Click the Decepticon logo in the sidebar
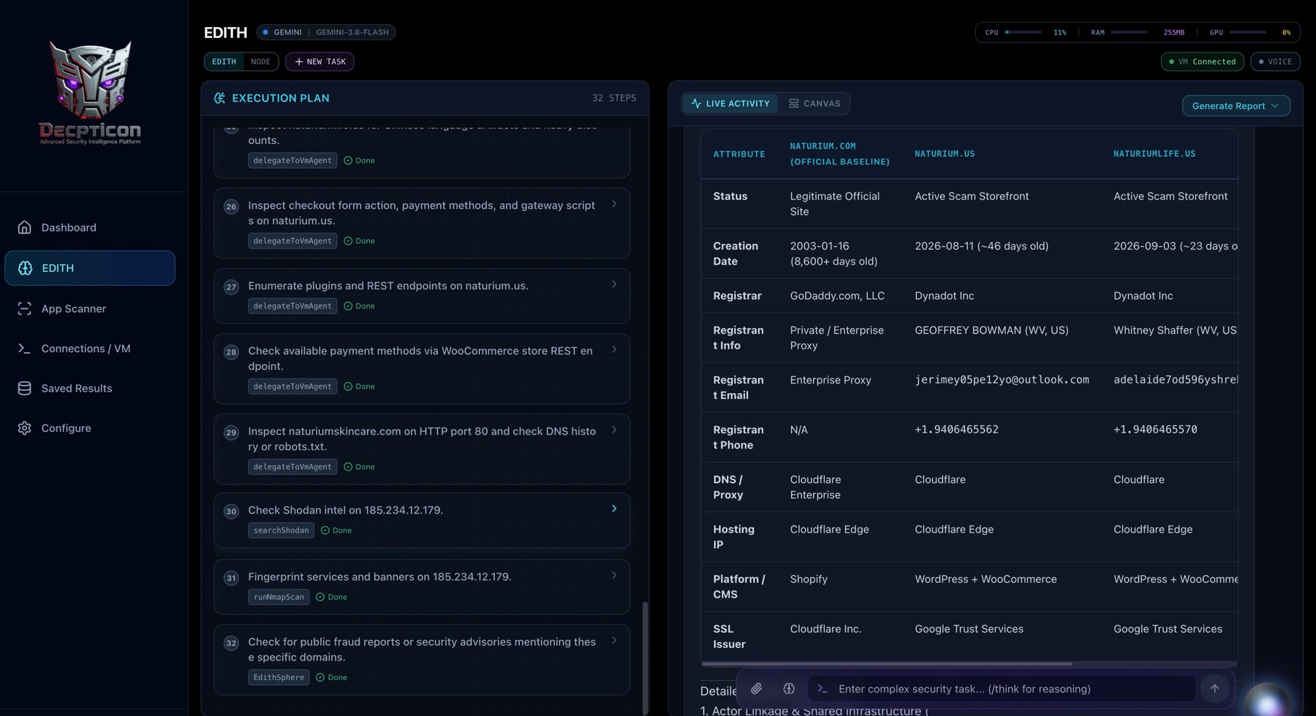The height and width of the screenshot is (716, 1316). click(90, 92)
